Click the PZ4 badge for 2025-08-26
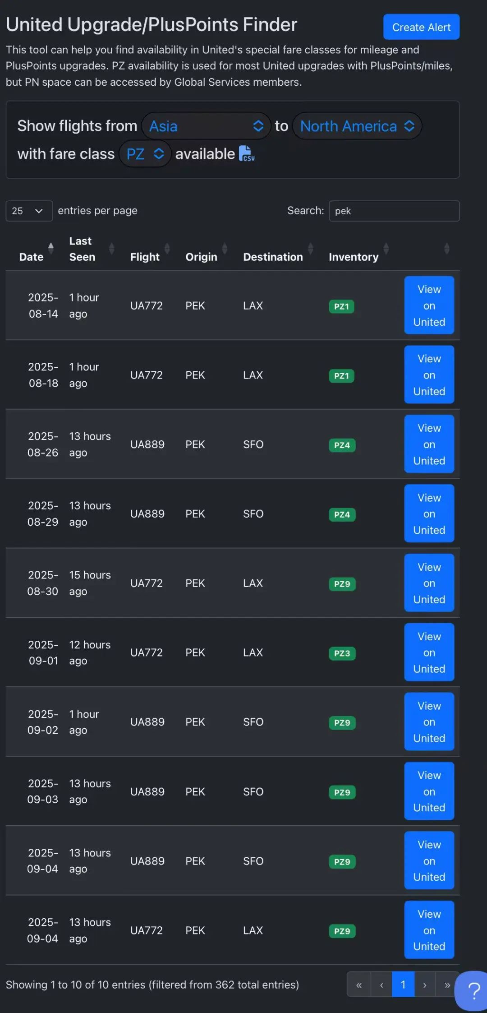 [342, 445]
